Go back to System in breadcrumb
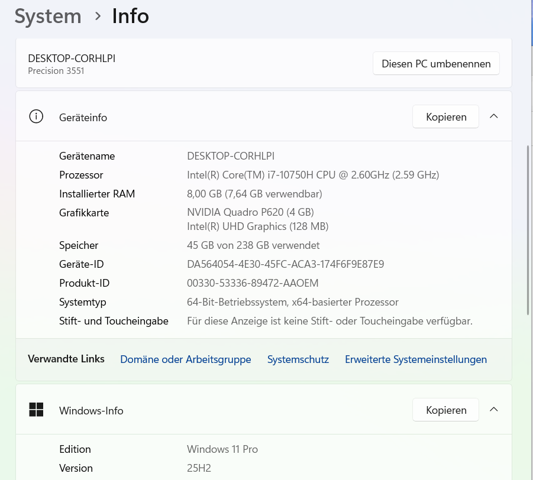The width and height of the screenshot is (533, 480). (x=48, y=17)
